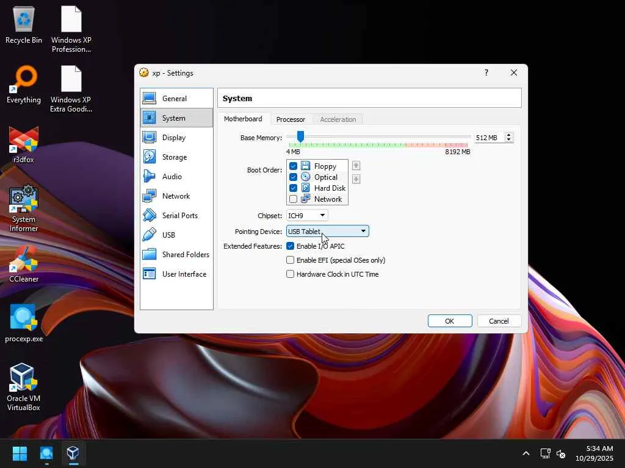Screen dimensions: 625x468
Task: Click the muted volume tray icon
Action: coord(561,453)
